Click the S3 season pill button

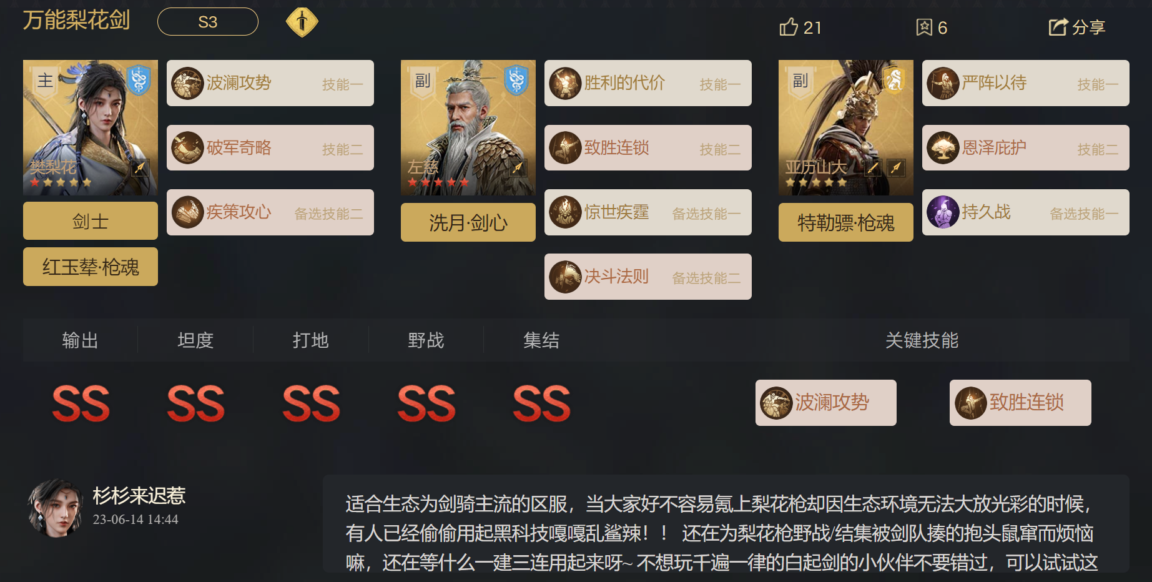(x=208, y=22)
